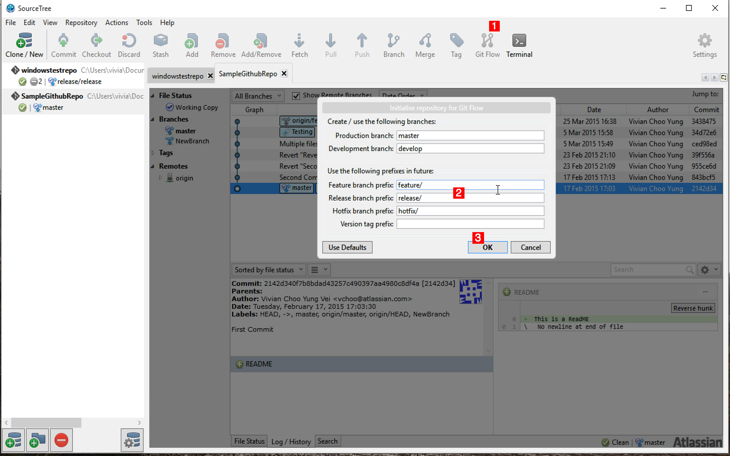
Task: Open the All Branches dropdown
Action: click(258, 96)
